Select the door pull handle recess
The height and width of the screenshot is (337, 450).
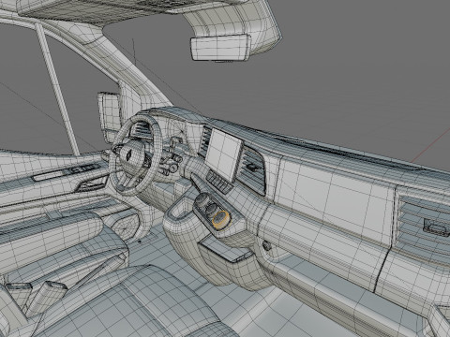[92, 184]
